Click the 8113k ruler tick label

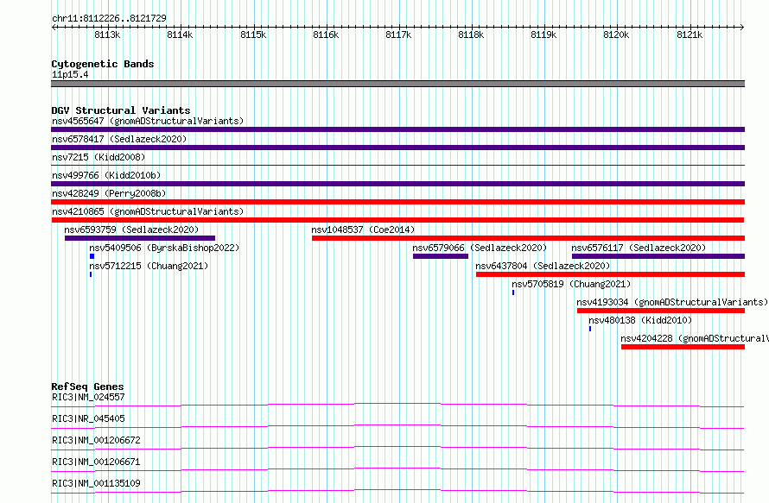[x=107, y=35]
